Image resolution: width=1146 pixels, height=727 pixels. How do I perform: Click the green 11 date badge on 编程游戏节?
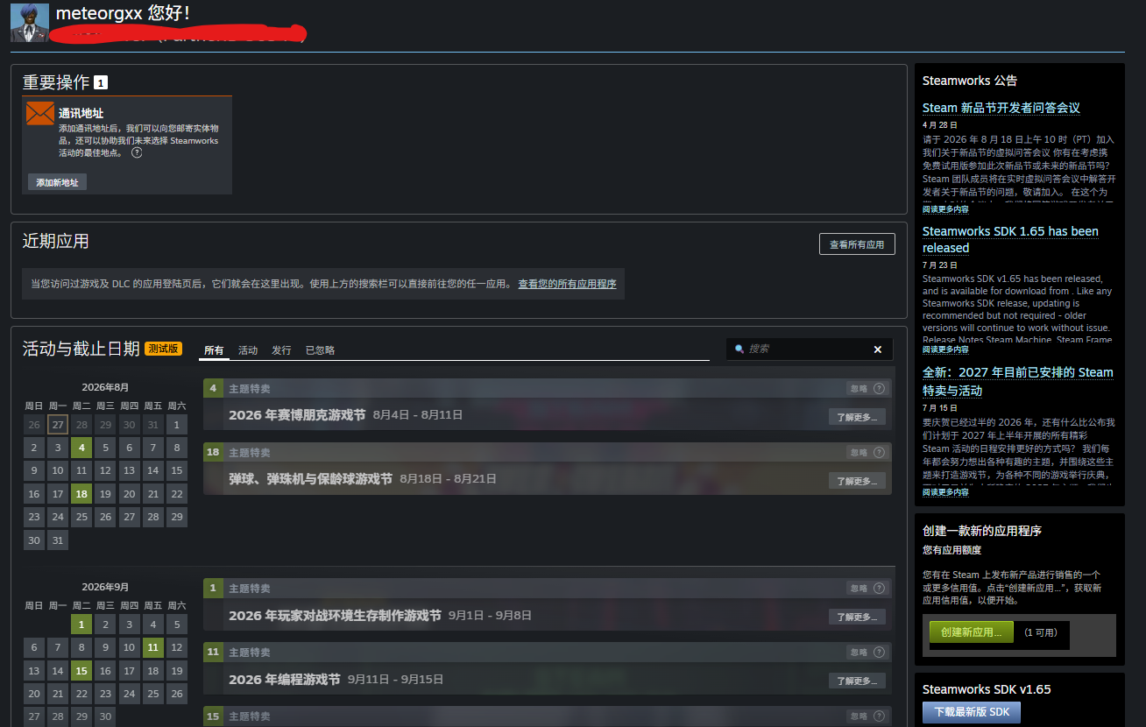click(213, 653)
